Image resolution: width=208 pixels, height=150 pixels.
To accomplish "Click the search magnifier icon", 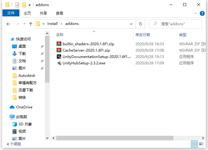I will (x=155, y=24).
